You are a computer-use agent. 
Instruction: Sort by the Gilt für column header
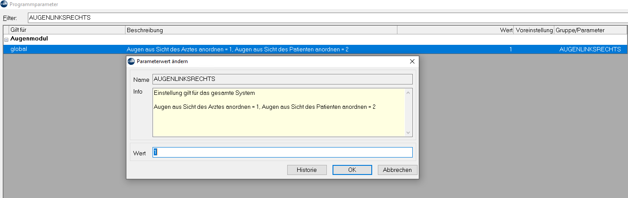pos(67,30)
